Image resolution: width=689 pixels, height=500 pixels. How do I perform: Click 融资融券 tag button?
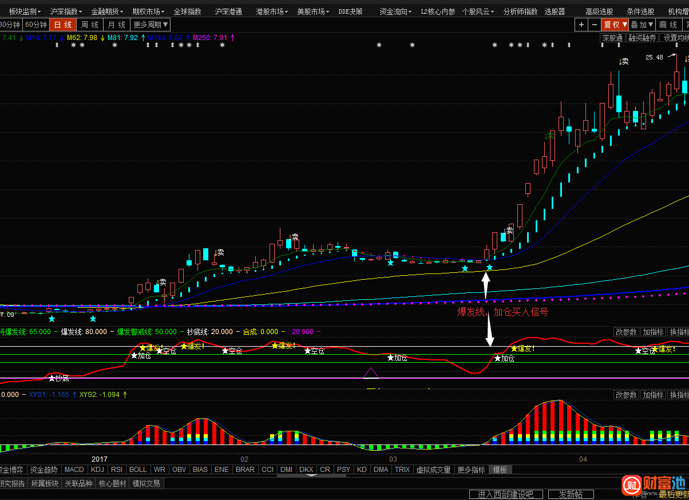pos(642,38)
